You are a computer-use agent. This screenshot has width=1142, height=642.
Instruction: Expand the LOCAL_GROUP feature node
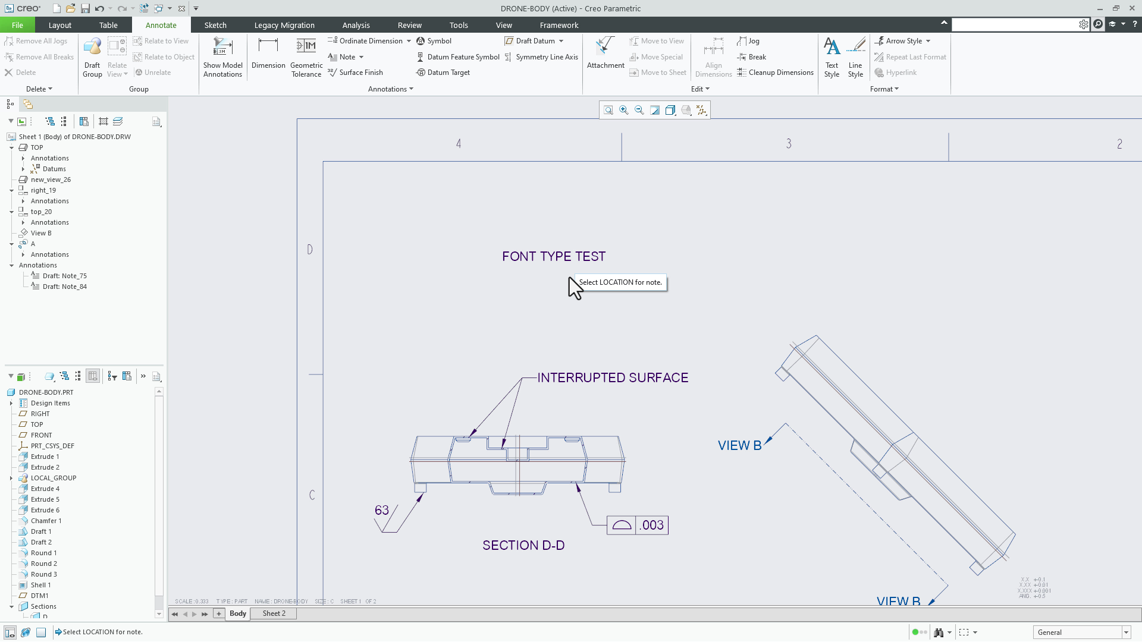pos(11,479)
